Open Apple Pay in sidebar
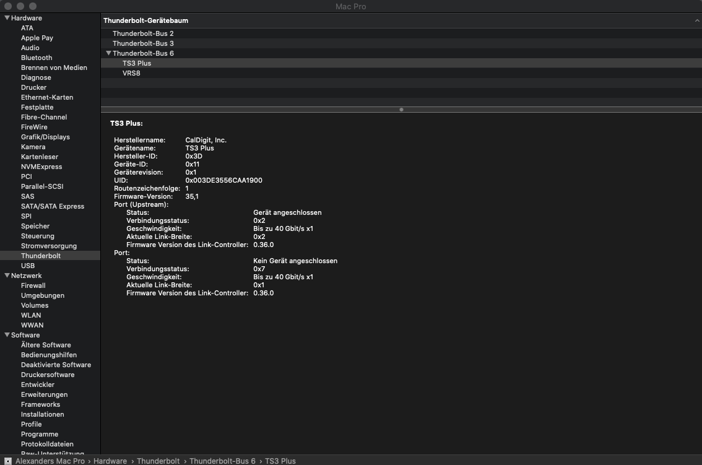The image size is (702, 465). (x=37, y=38)
